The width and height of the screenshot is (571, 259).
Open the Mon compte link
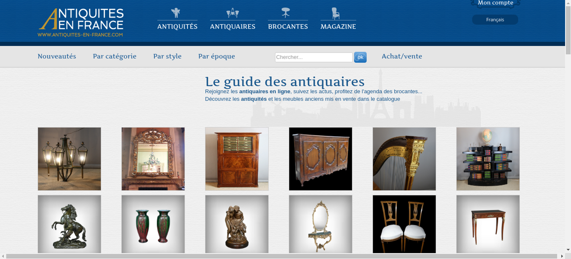[495, 3]
